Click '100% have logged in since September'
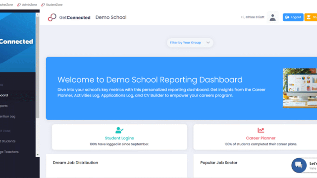Image resolution: width=317 pixels, height=178 pixels. click(x=119, y=144)
